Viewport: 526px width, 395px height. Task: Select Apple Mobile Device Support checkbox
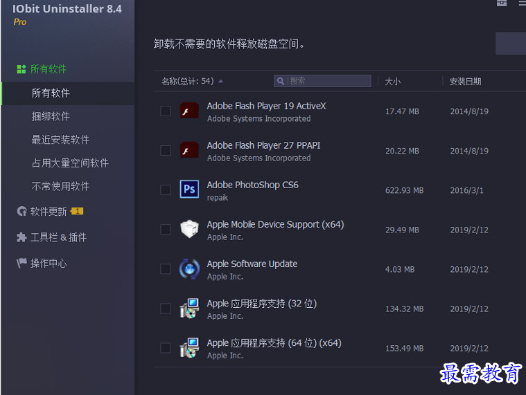(166, 229)
